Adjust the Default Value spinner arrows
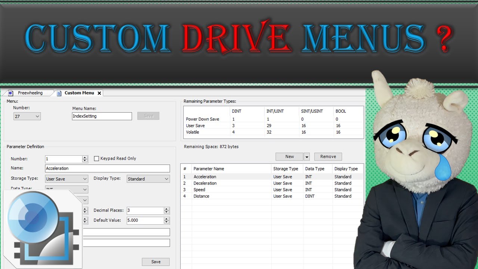Viewport: 478px width, 269px height. click(x=167, y=220)
